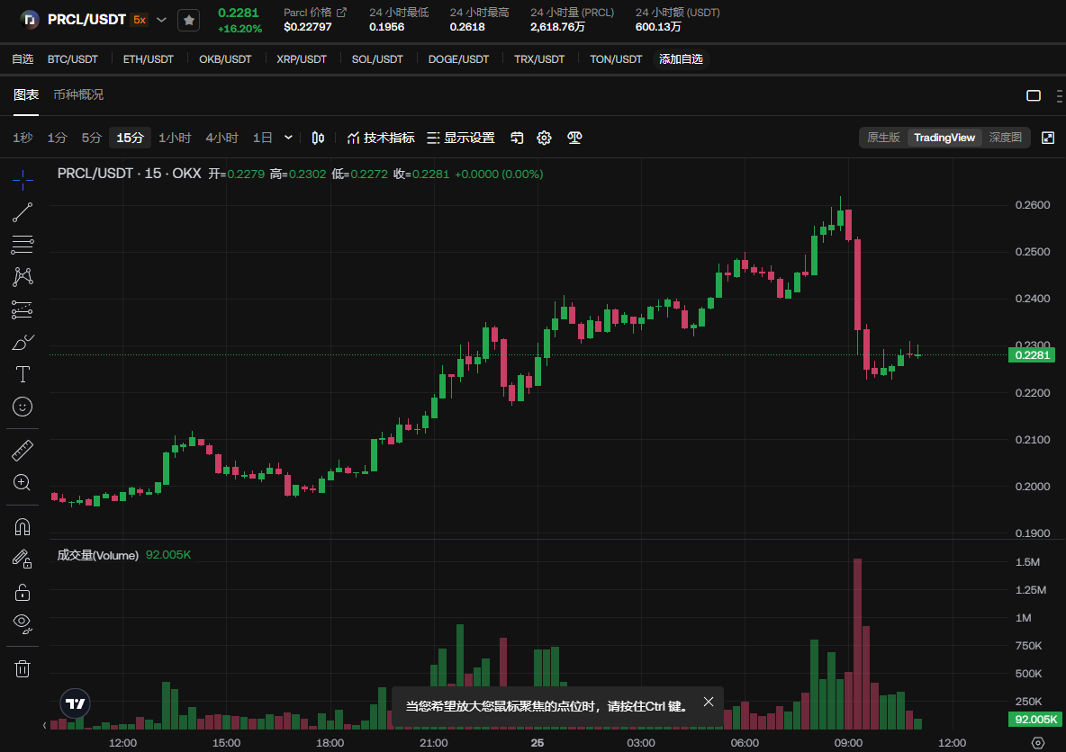Activate the magnet snap mode
Viewport: 1066px width, 752px height.
click(23, 526)
